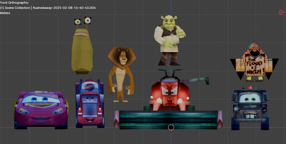Select the red combine harvester model
The height and width of the screenshot is (144, 286).
pos(168,99)
